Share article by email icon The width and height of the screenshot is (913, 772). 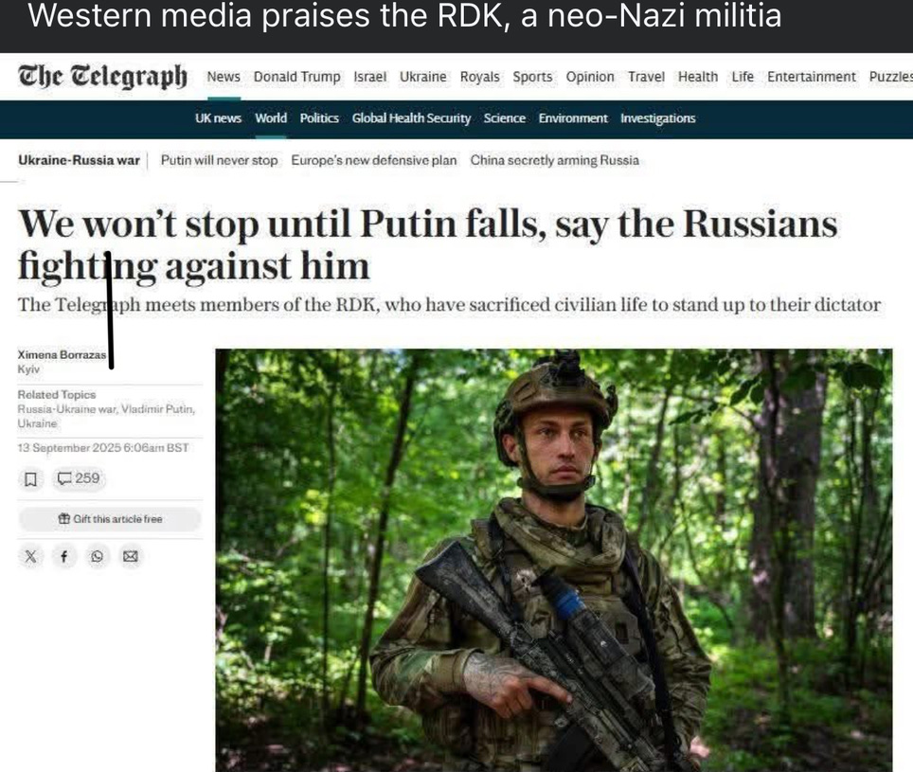tap(131, 557)
